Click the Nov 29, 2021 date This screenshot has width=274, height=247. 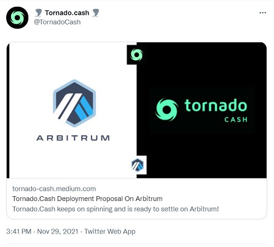pyautogui.click(x=58, y=232)
